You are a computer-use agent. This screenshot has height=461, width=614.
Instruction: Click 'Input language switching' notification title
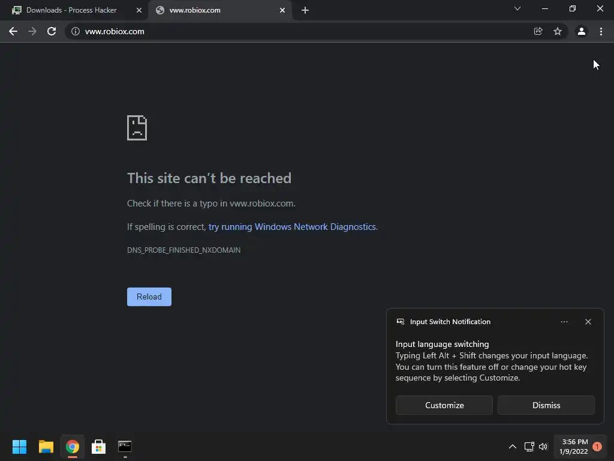point(442,344)
